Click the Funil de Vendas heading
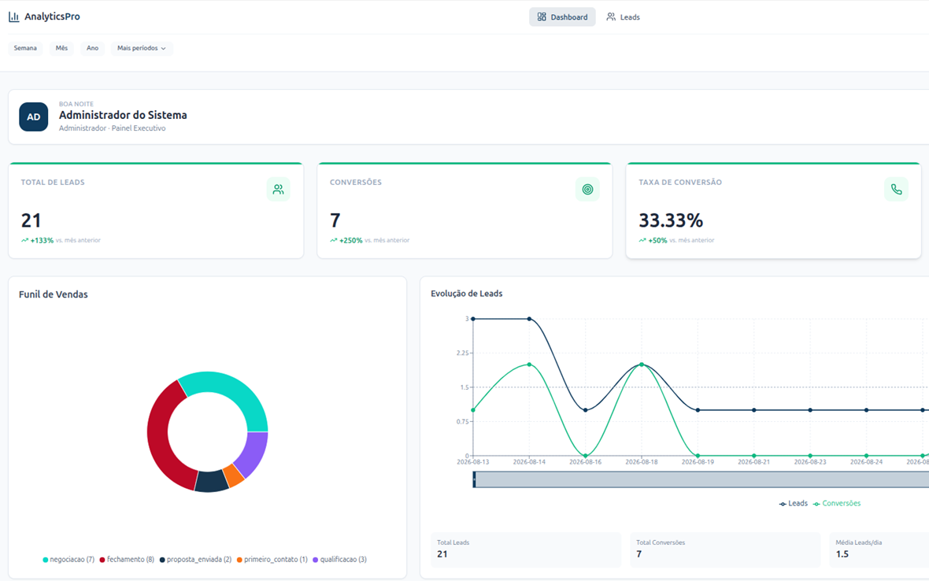The image size is (929, 581). 54,294
